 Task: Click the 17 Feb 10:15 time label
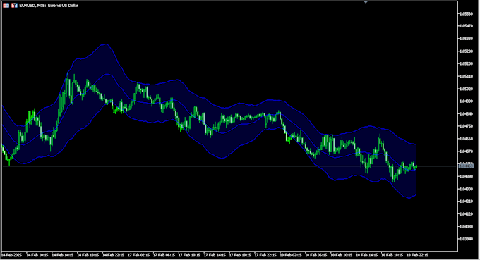click(x=189, y=255)
